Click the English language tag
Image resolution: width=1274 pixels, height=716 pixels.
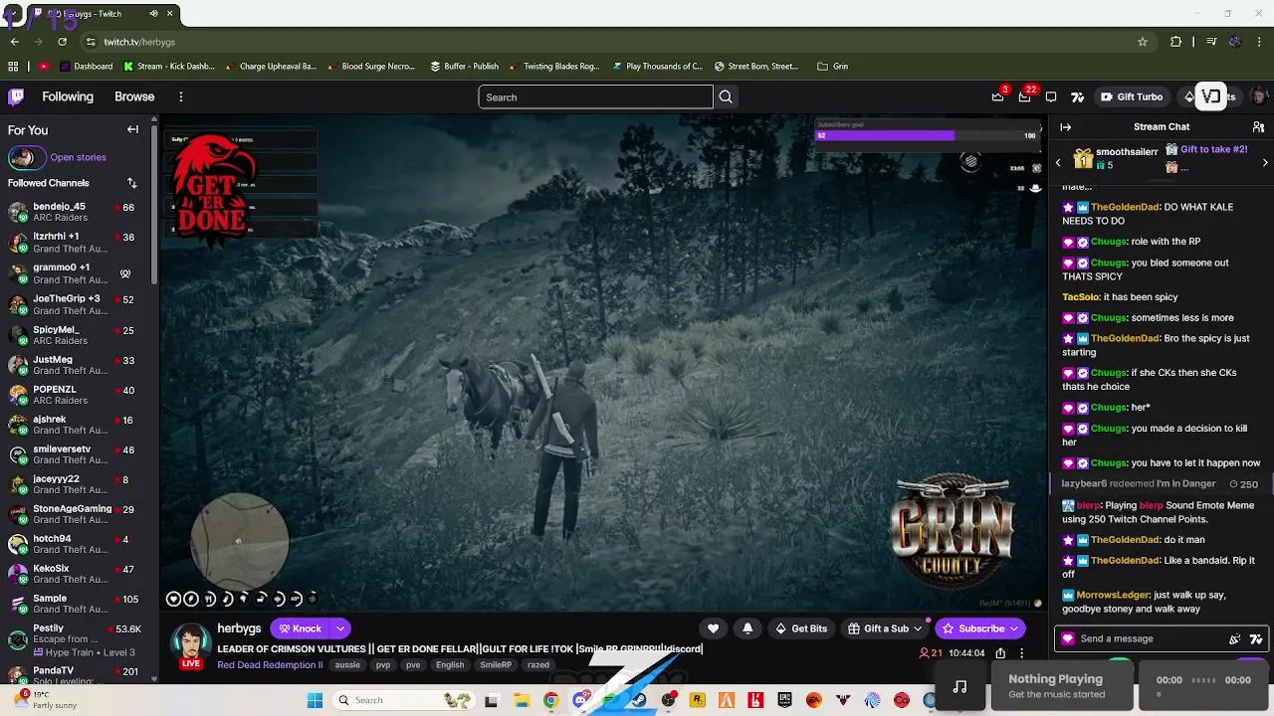click(x=450, y=665)
